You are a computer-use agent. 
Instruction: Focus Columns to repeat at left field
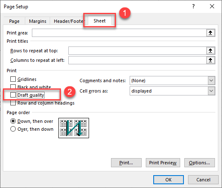point(138,60)
